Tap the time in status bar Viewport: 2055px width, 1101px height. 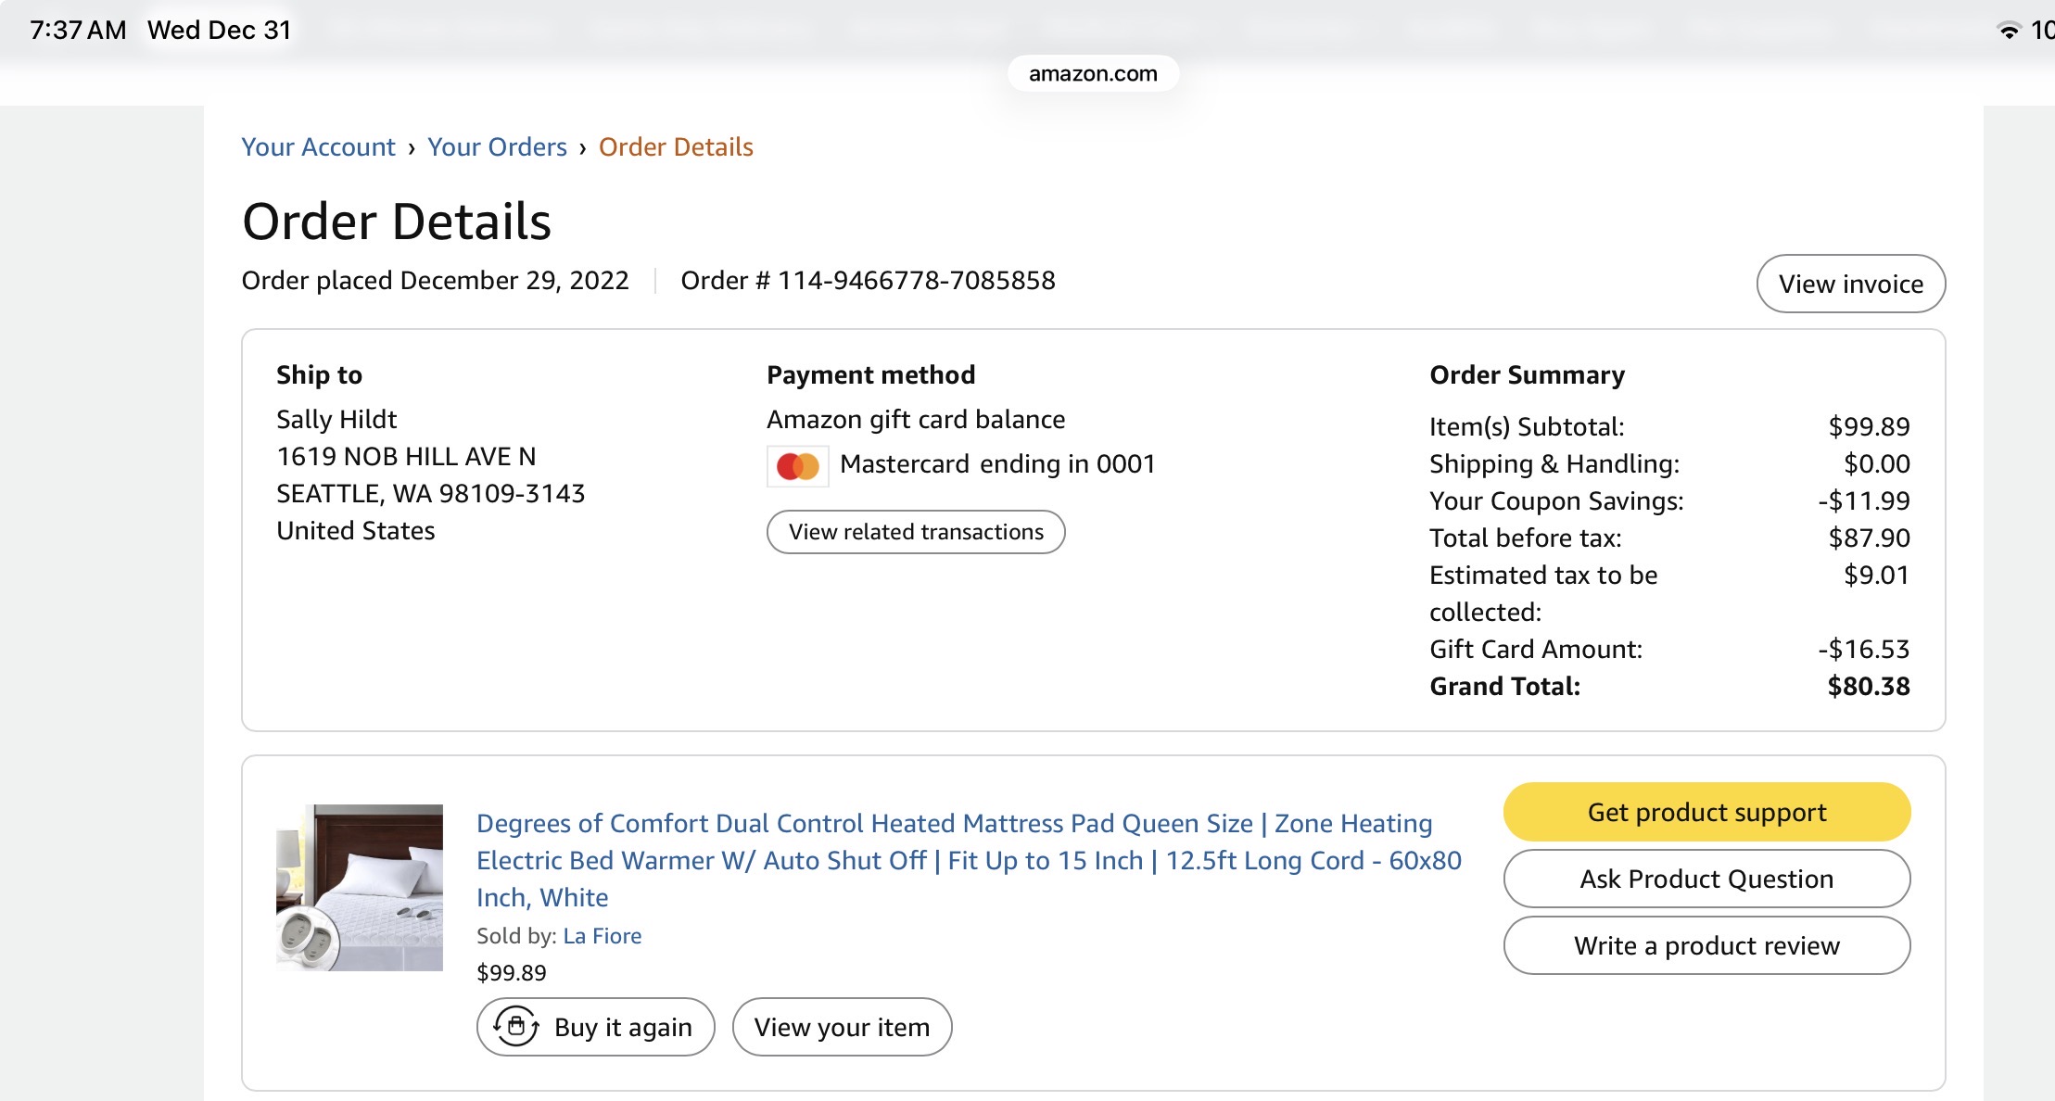pyautogui.click(x=78, y=30)
